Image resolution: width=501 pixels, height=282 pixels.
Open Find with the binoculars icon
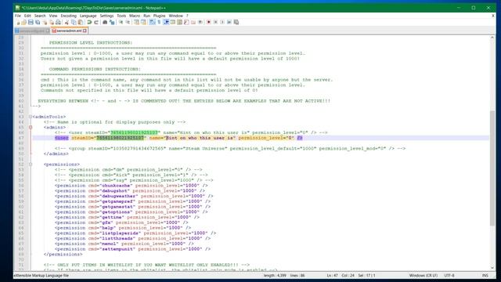[105, 23]
